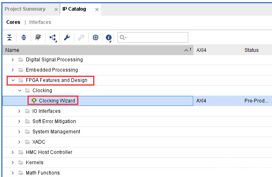
Task: Click the Expand All toolbar icon
Action: pos(23,37)
